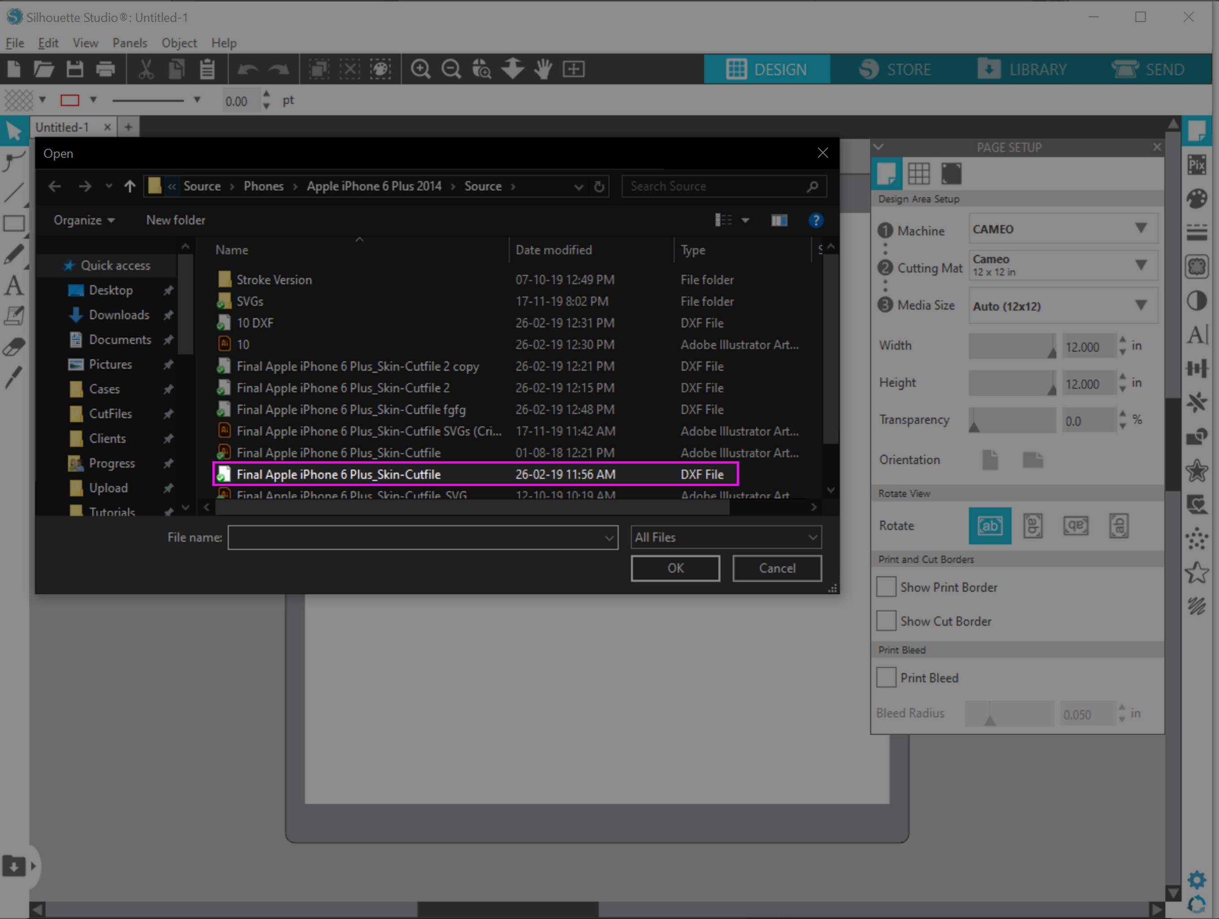
Task: Click New folder in Open dialog
Action: [175, 220]
